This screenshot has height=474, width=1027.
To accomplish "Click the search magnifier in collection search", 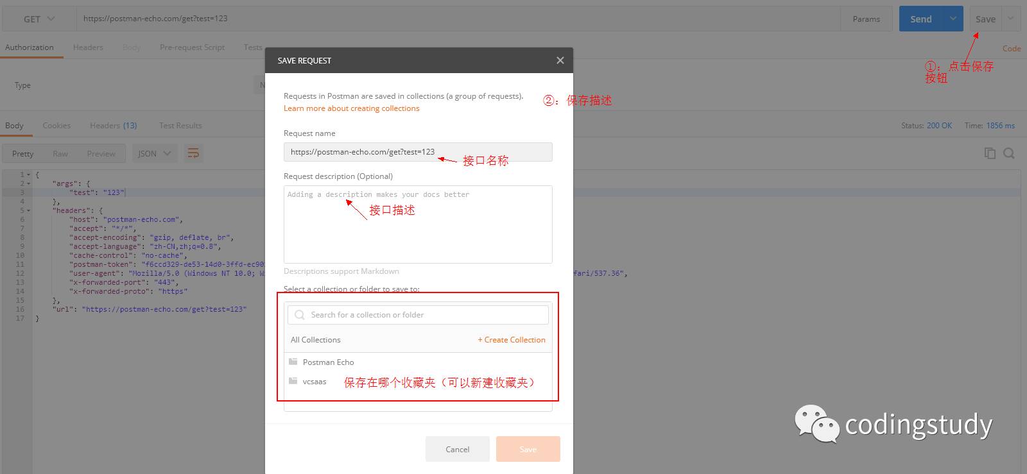I will 300,315.
